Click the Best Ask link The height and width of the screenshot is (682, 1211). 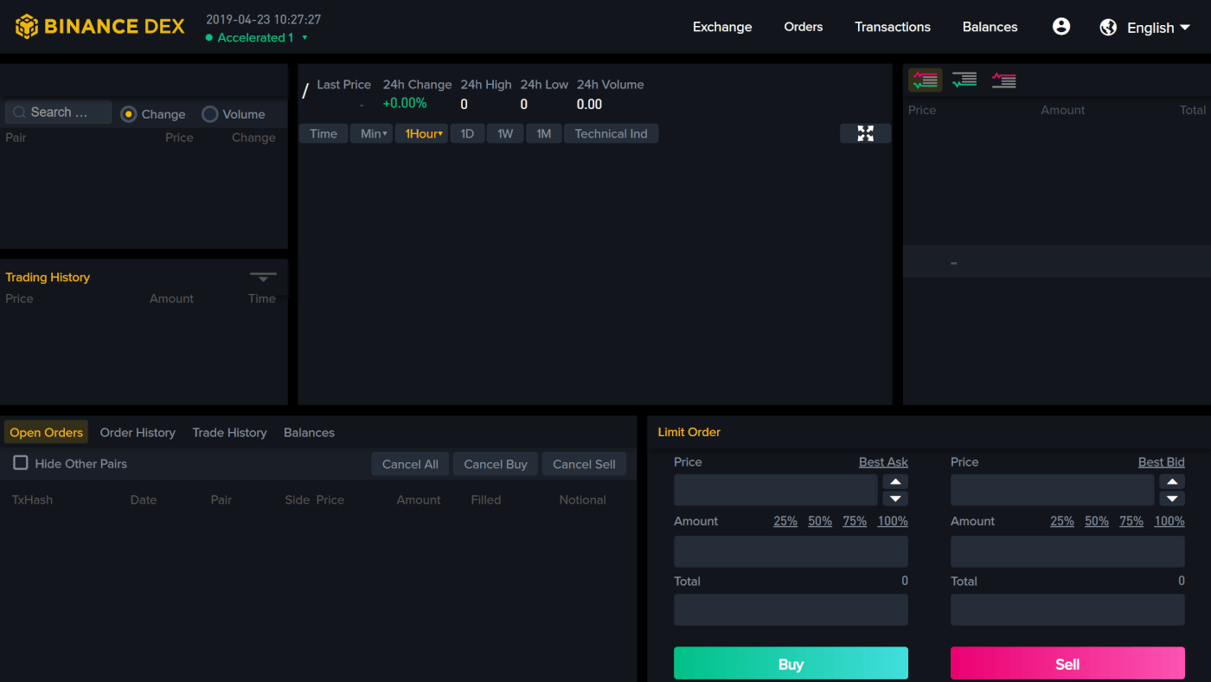coord(883,462)
